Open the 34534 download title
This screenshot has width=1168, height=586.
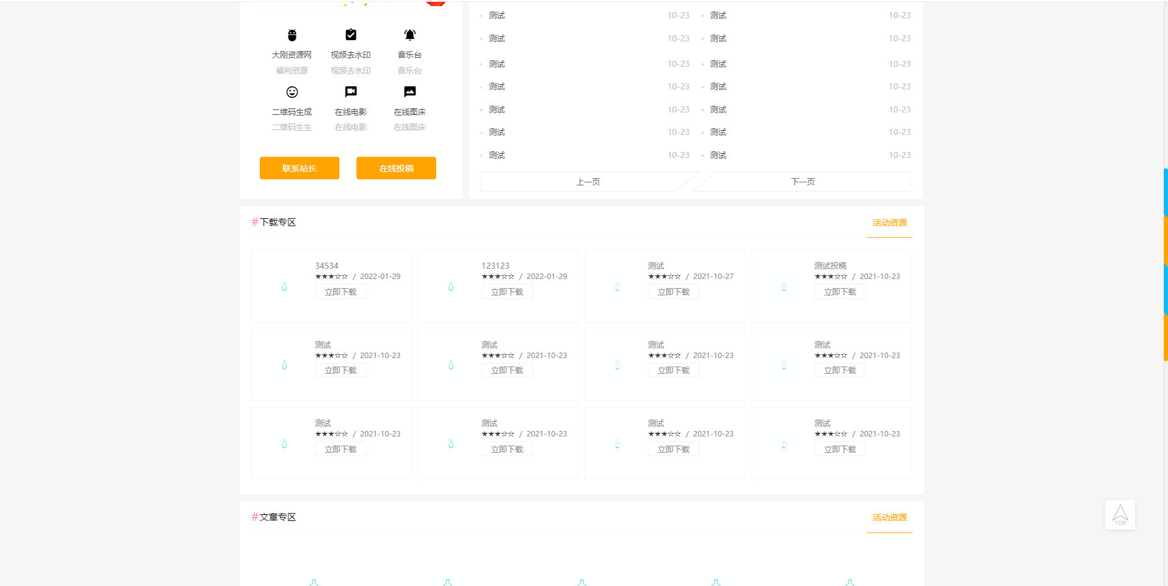327,266
